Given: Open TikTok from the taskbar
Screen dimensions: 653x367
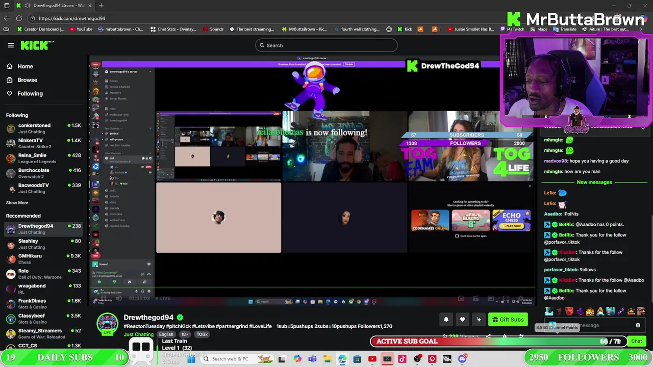Looking at the screenshot, I should point(402,359).
